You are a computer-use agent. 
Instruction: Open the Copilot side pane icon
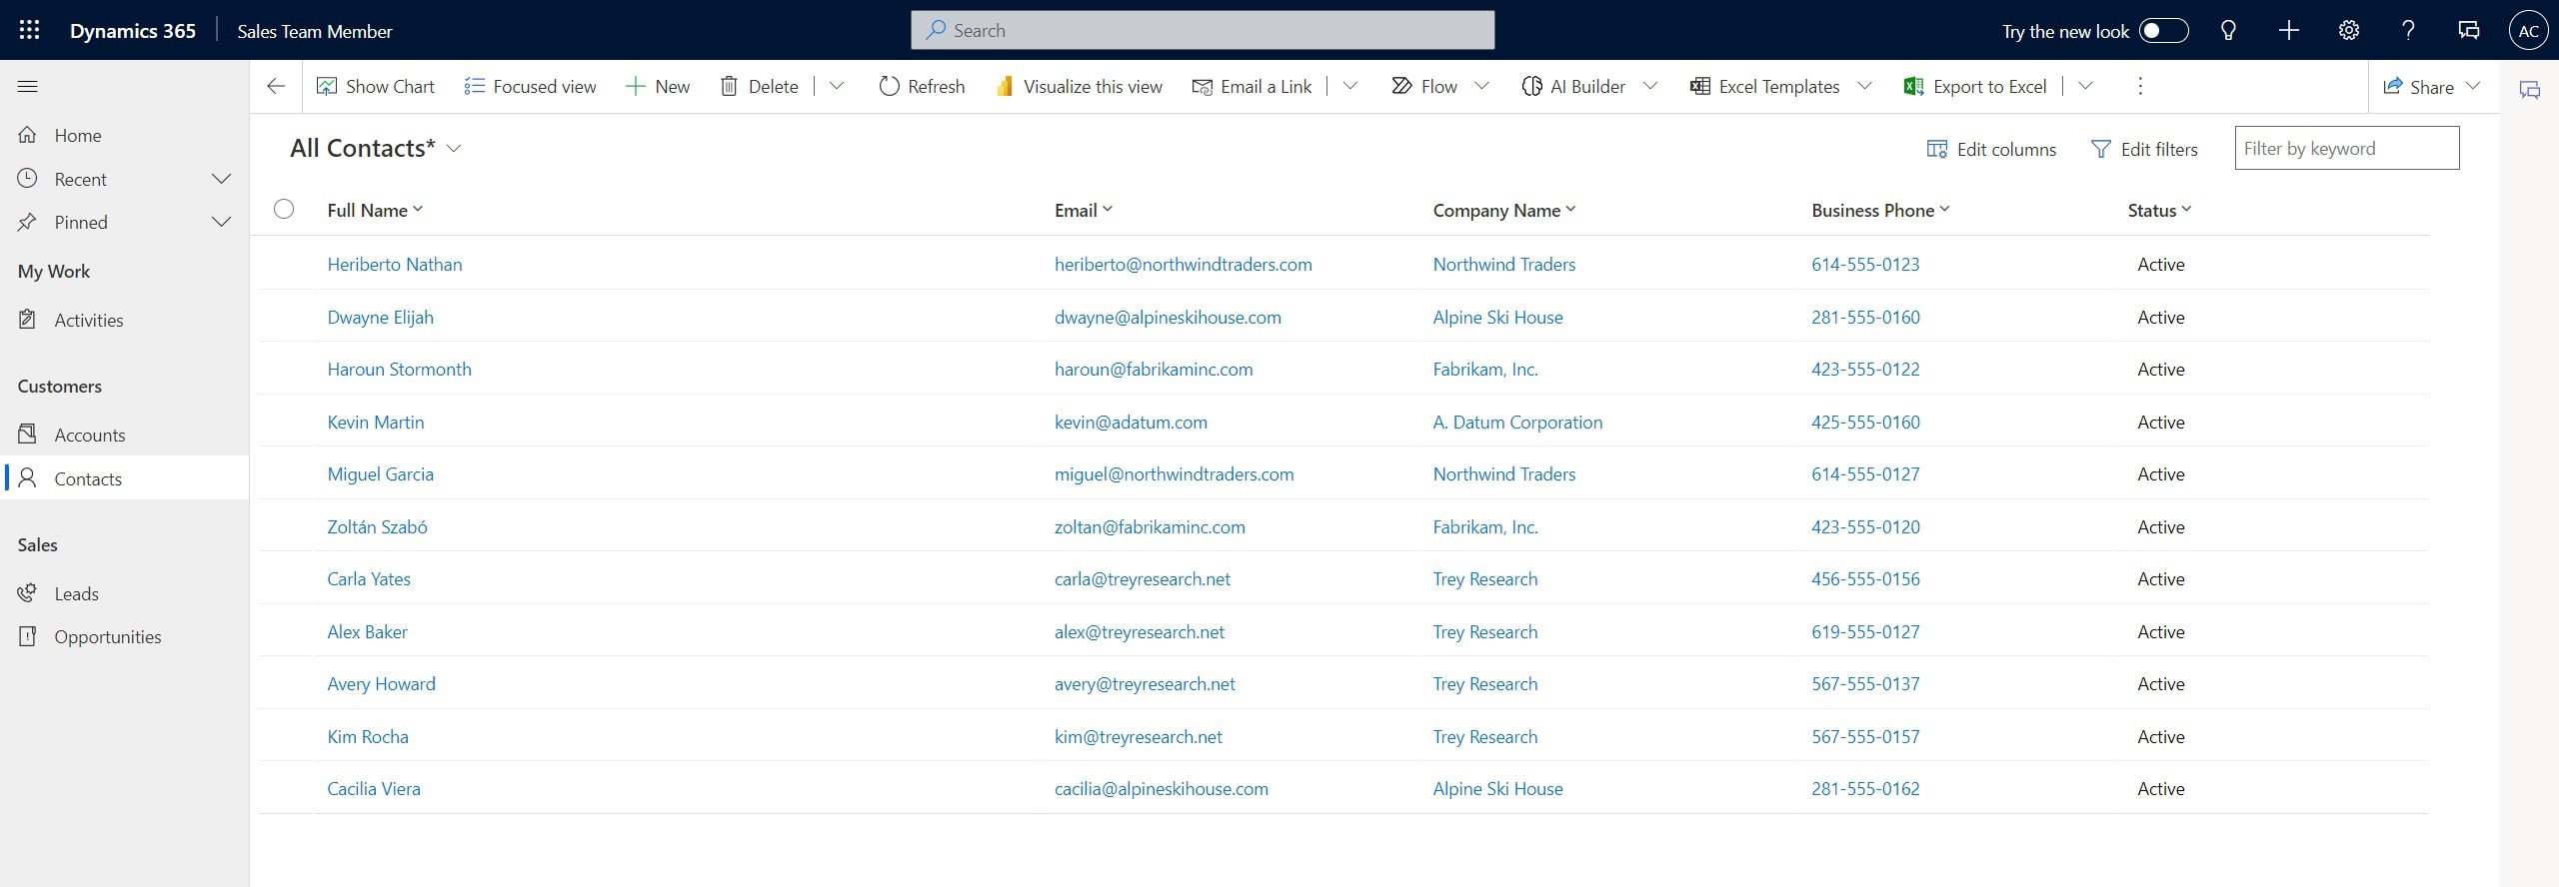tap(2530, 90)
